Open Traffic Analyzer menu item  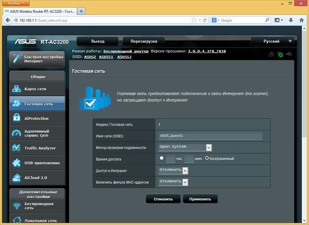[37, 148]
